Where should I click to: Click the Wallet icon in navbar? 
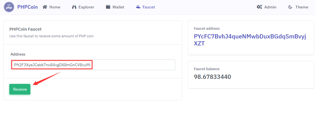click(108, 7)
